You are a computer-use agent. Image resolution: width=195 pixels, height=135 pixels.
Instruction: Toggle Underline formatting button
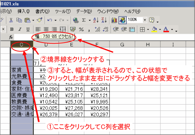click(x=28, y=29)
